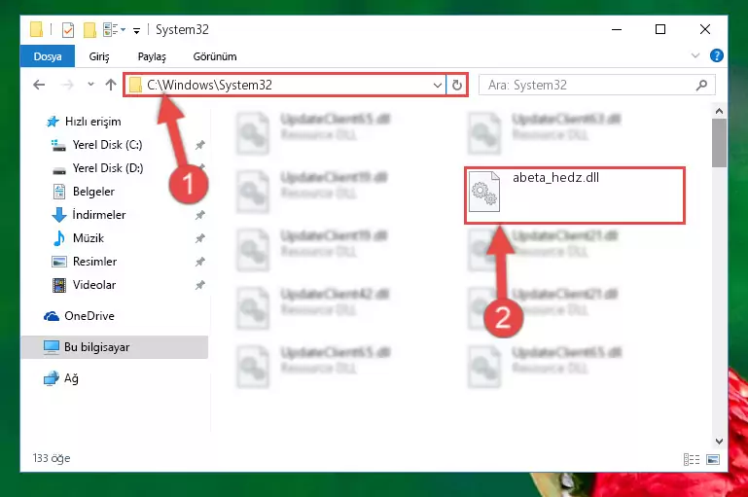The height and width of the screenshot is (497, 748).
Task: Click the Ara: System32 search box
Action: click(596, 85)
